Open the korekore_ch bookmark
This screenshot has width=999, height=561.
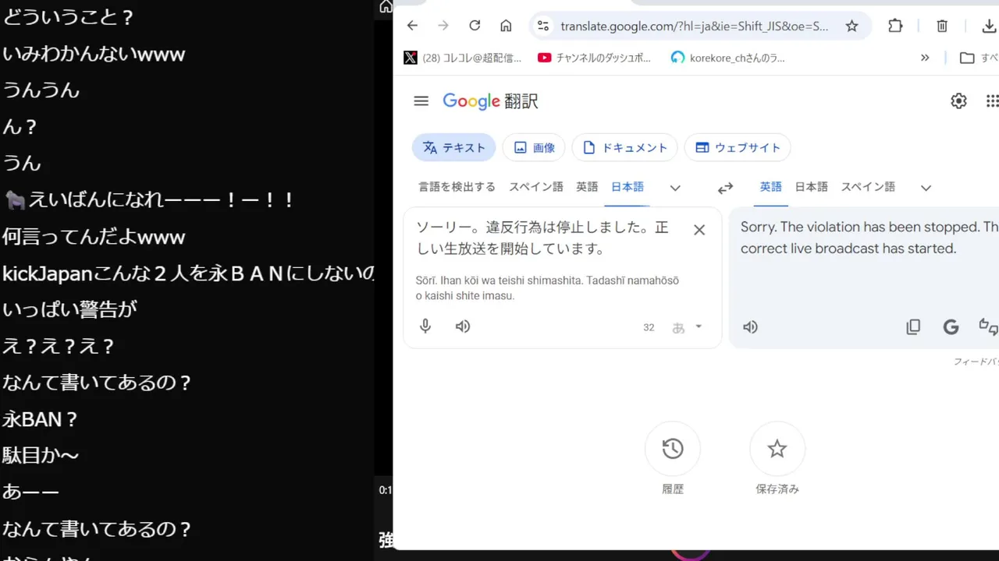coord(728,58)
